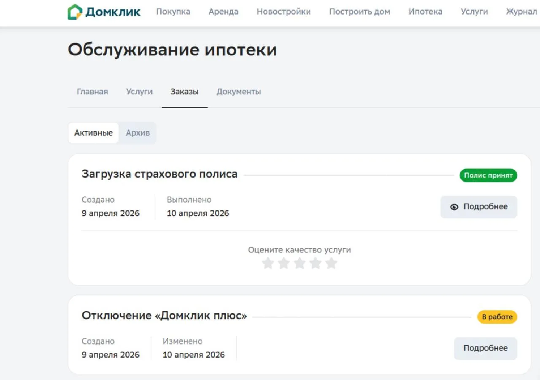The width and height of the screenshot is (540, 380).
Task: Click the Создано date in the insurance policy card
Action: (x=111, y=213)
